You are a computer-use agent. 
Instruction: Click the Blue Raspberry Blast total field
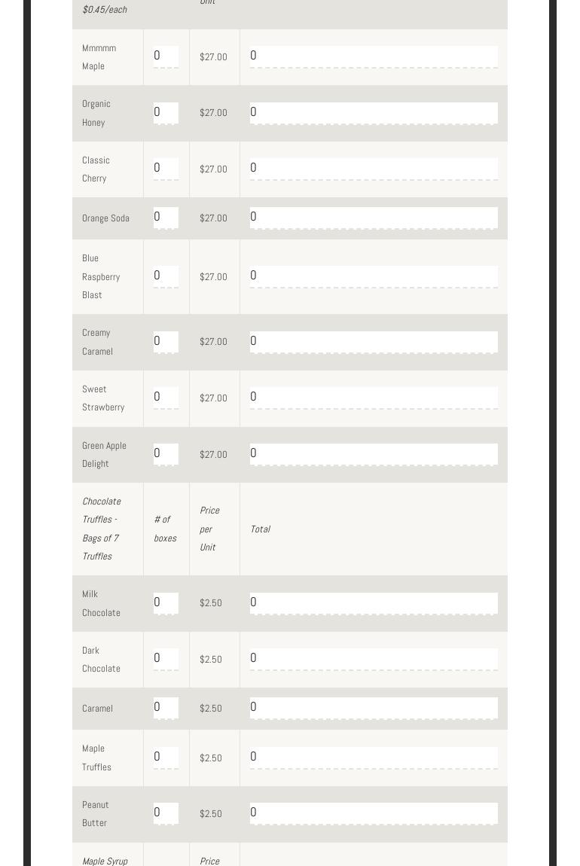click(x=374, y=276)
